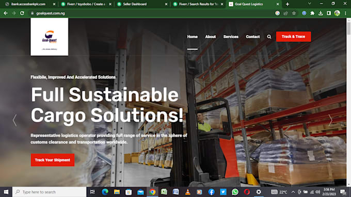The width and height of the screenshot is (351, 197).
Task: Click the padlock site info icon
Action: (x=32, y=13)
